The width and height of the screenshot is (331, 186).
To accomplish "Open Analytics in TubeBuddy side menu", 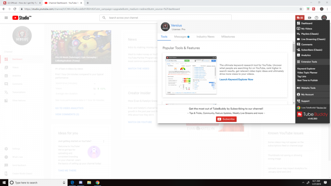I will coord(306,55).
